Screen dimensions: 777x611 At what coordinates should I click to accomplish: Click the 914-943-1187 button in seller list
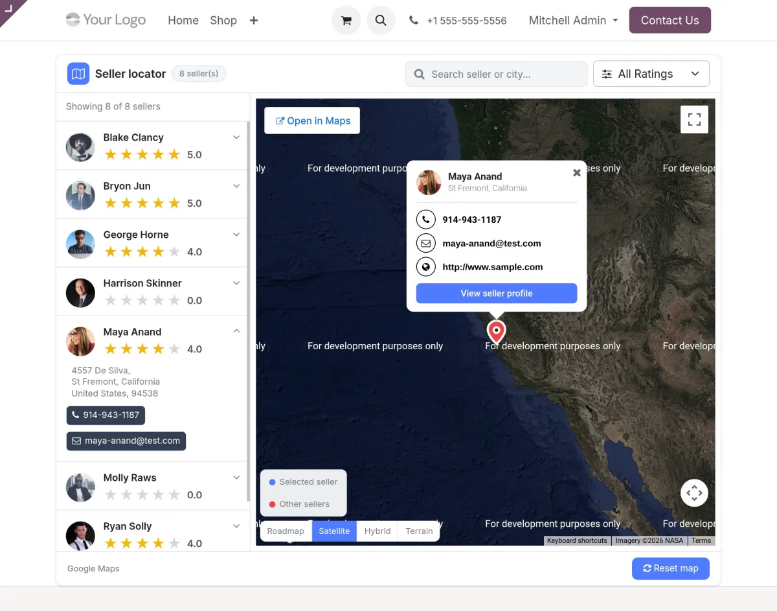tap(106, 415)
